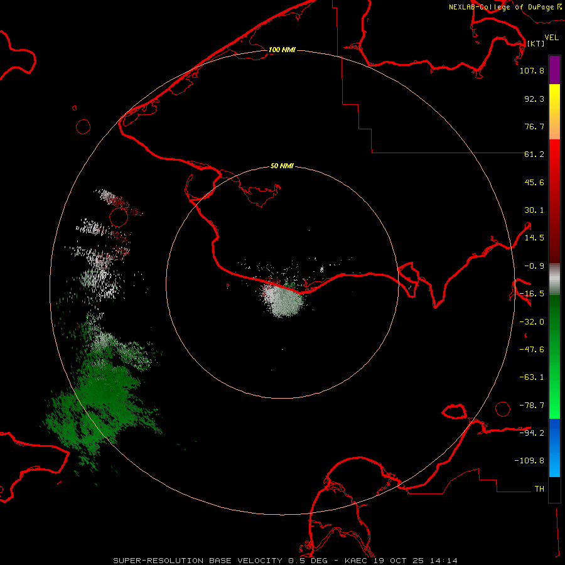Click the -109.8 legend value
The width and height of the screenshot is (565, 565).
[529, 461]
